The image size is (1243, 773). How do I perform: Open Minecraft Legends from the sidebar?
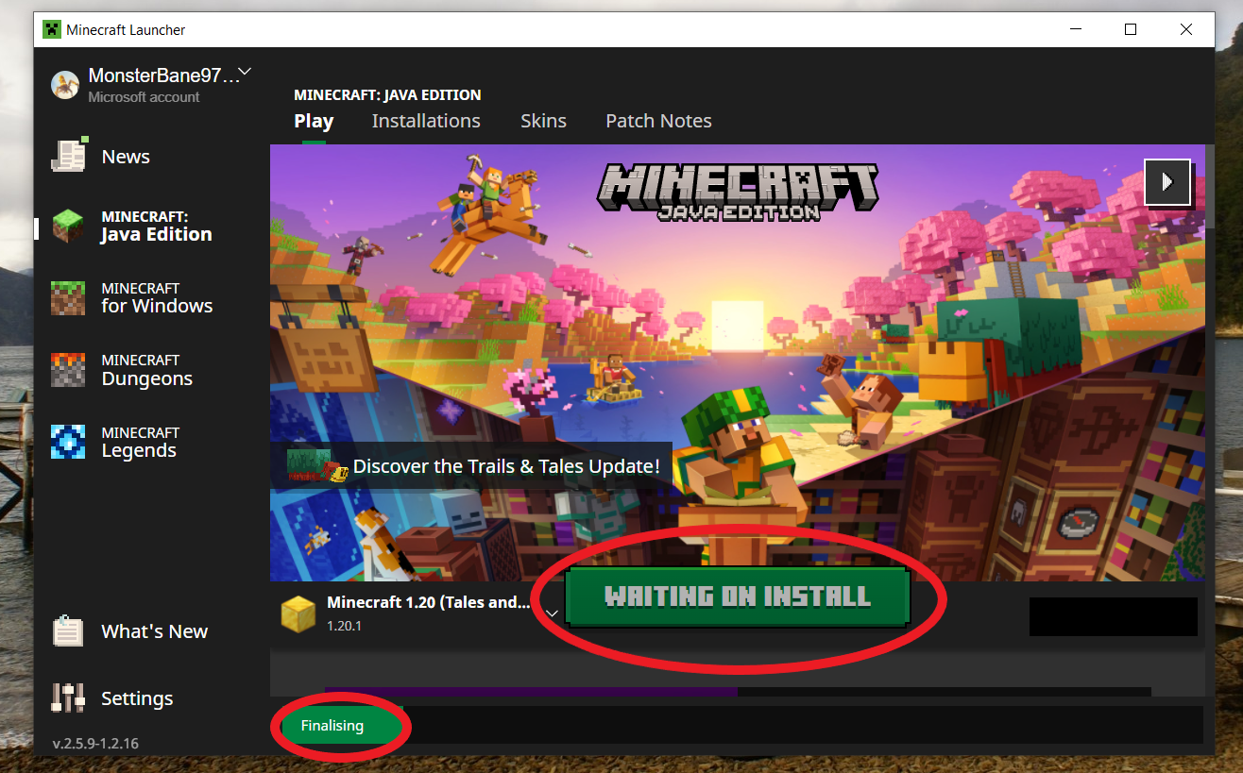coord(113,443)
